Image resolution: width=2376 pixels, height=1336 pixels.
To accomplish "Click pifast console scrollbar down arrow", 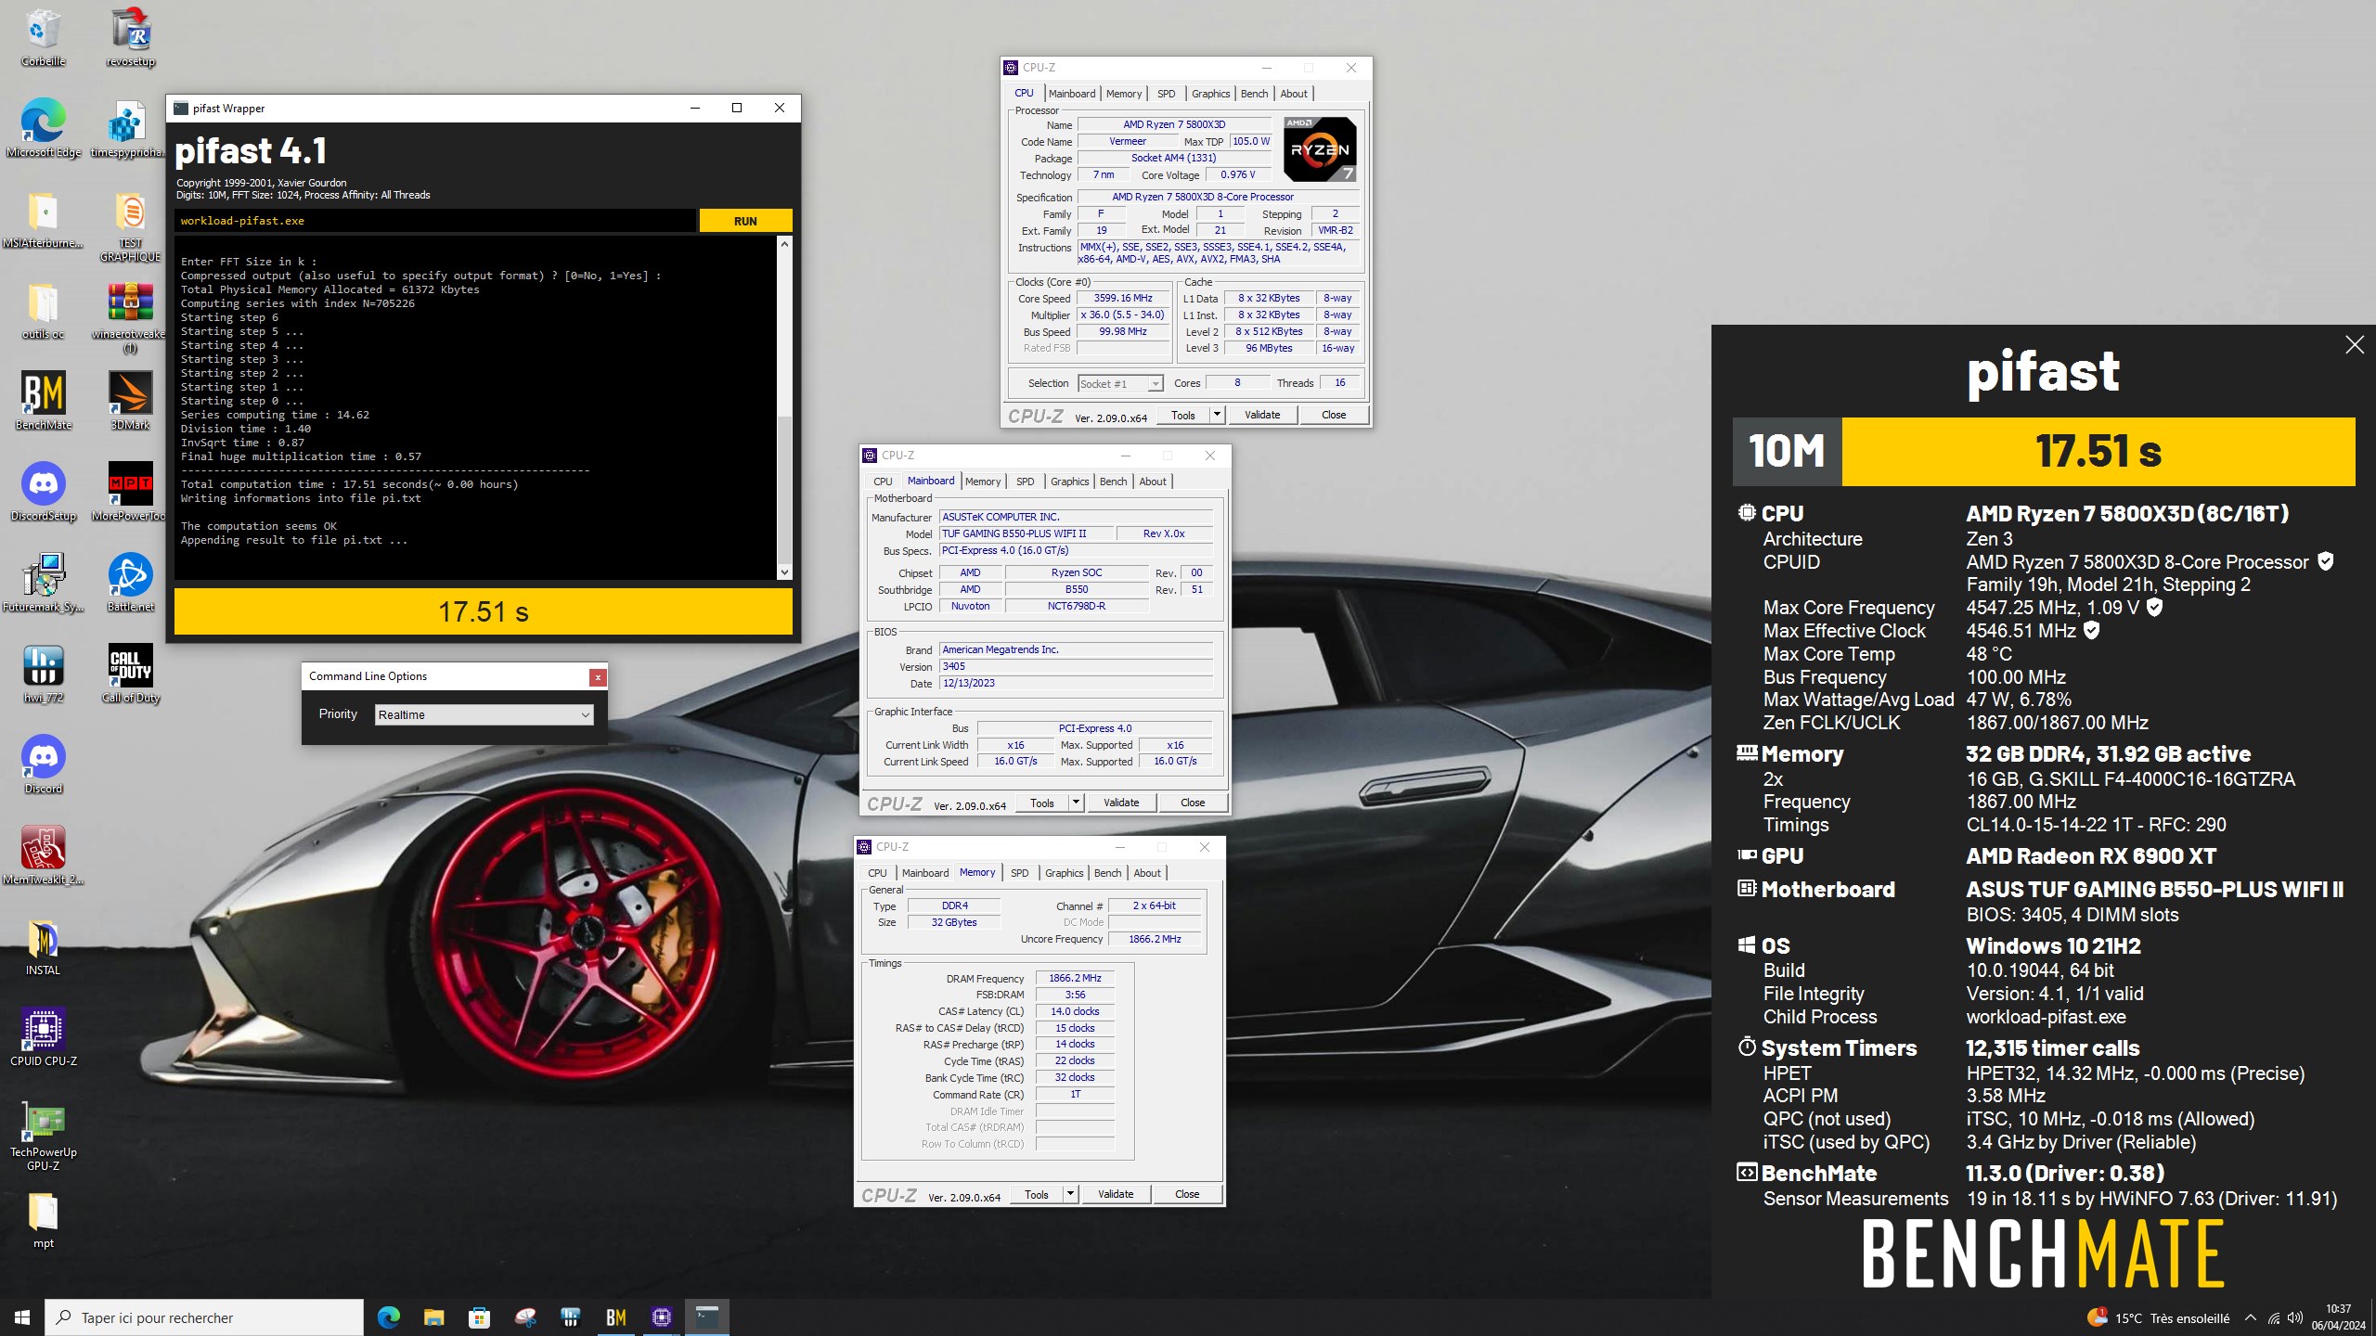I will click(x=784, y=572).
